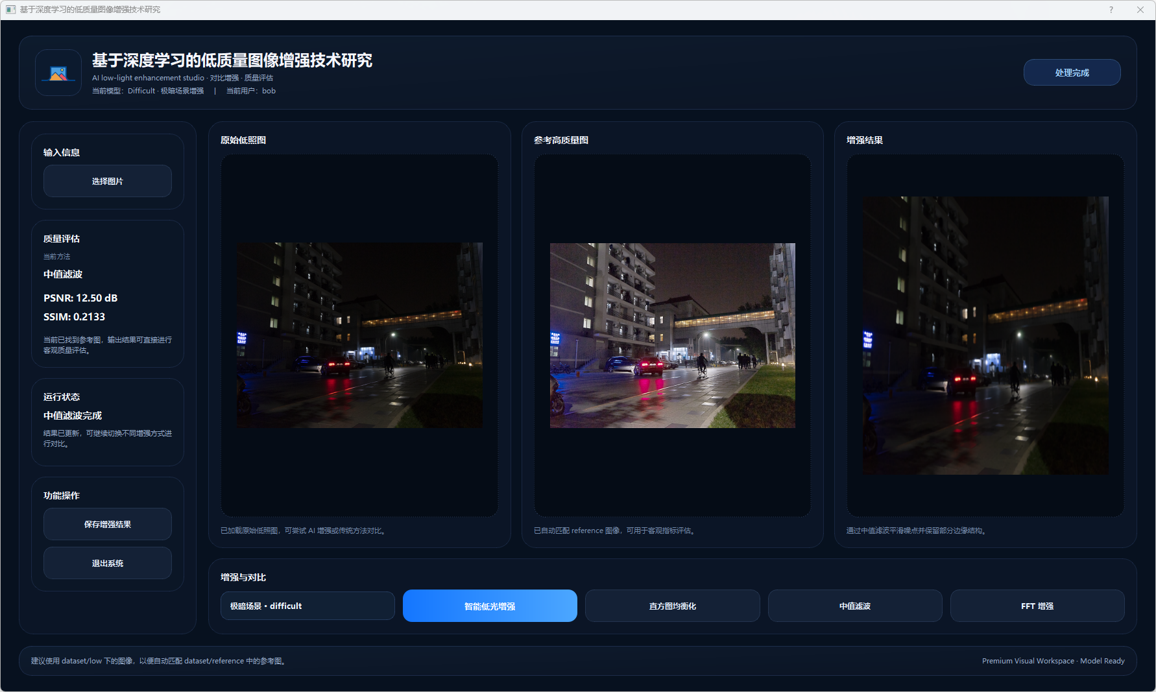Apply the 中值滤波 button in the enhancement bar
1156x692 pixels.
(x=854, y=606)
